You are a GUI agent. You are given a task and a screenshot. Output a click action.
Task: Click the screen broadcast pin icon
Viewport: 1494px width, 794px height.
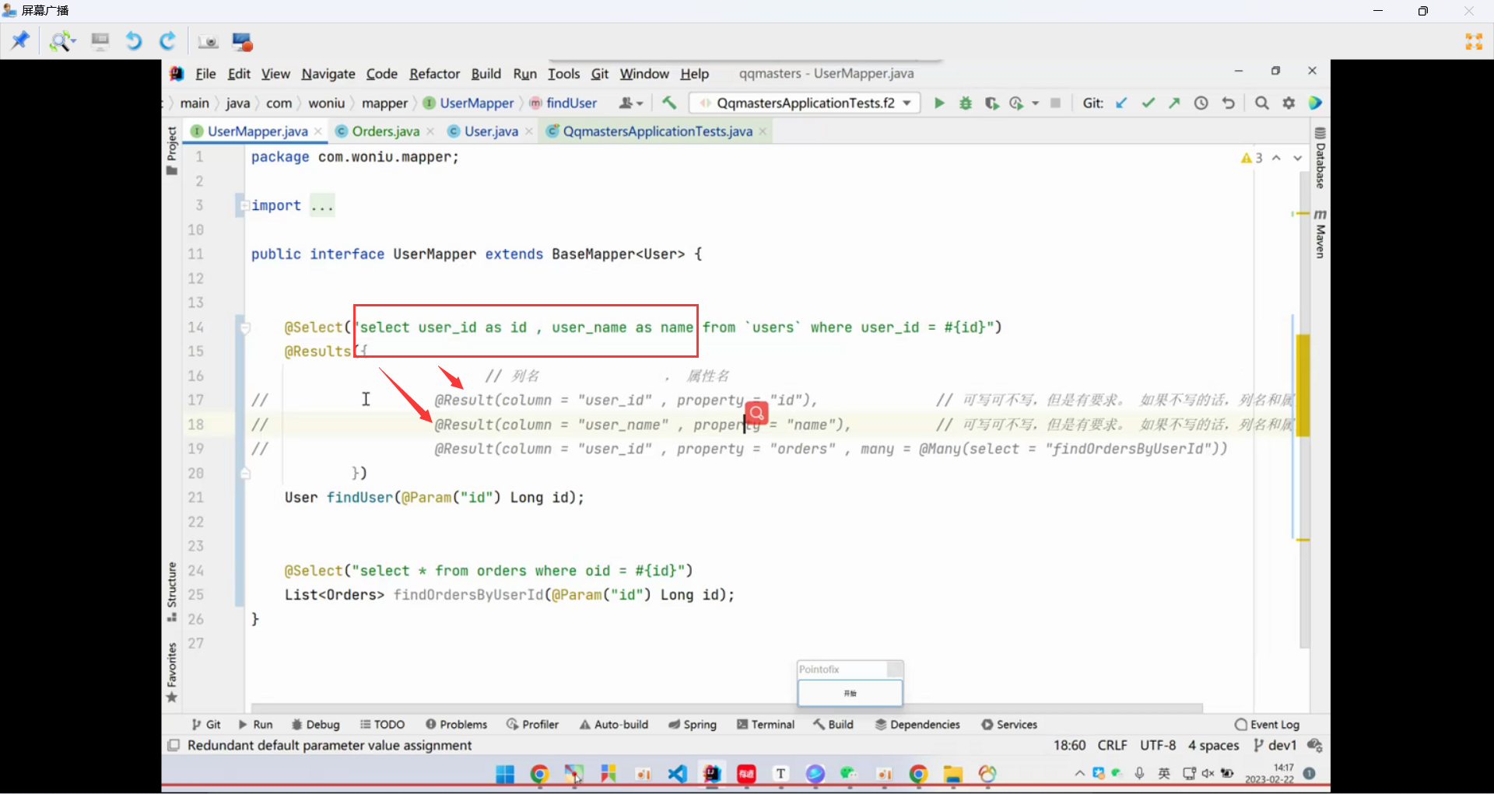(x=20, y=40)
